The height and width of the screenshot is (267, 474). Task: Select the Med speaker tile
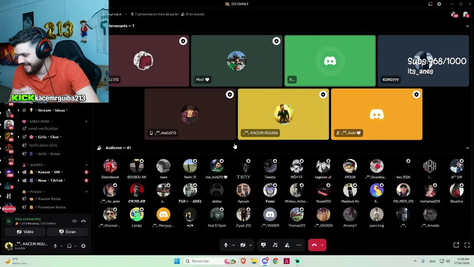point(237,61)
